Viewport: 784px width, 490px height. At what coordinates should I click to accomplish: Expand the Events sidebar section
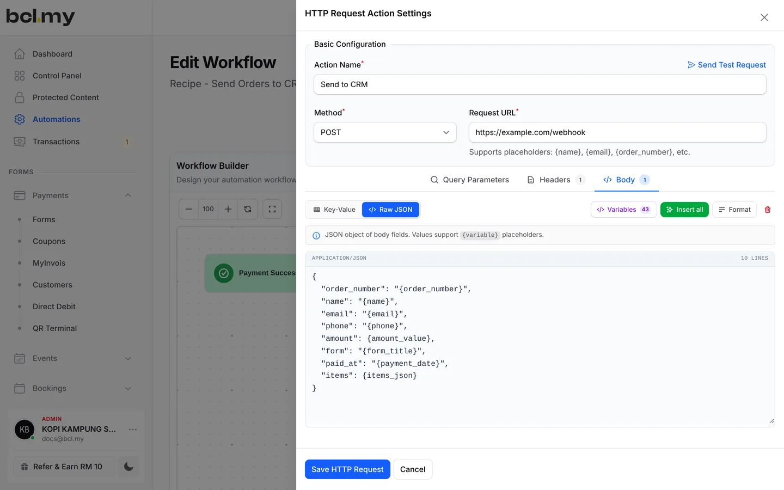128,358
